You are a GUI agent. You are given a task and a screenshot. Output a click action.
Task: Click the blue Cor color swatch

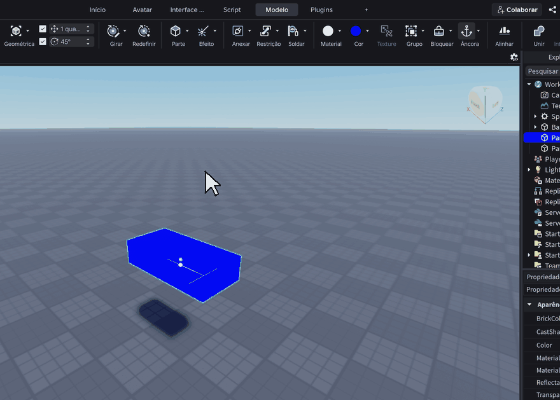click(x=356, y=31)
